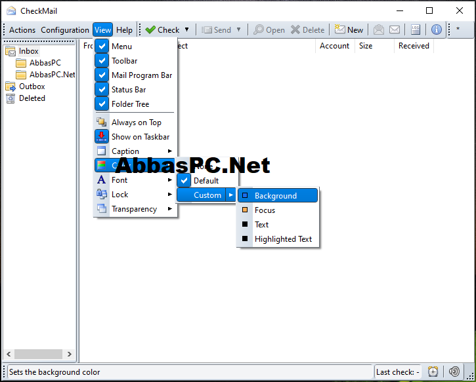
Task: Create a New message from toolbar
Action: point(349,29)
